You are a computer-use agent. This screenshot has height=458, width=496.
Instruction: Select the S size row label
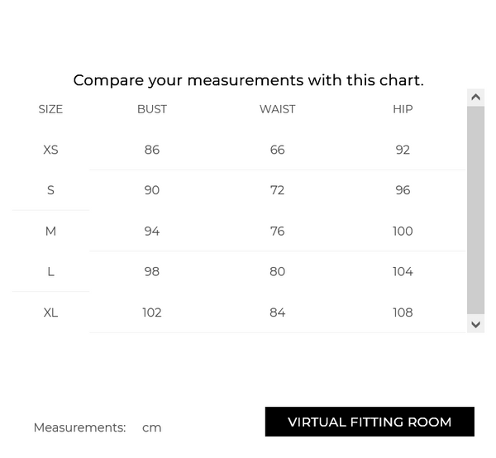click(x=50, y=190)
